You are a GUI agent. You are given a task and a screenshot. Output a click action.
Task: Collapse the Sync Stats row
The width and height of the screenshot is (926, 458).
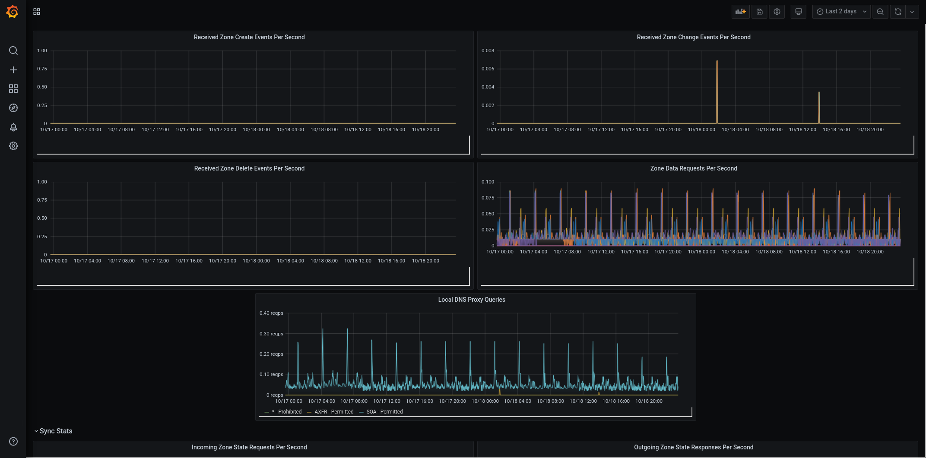(54, 431)
